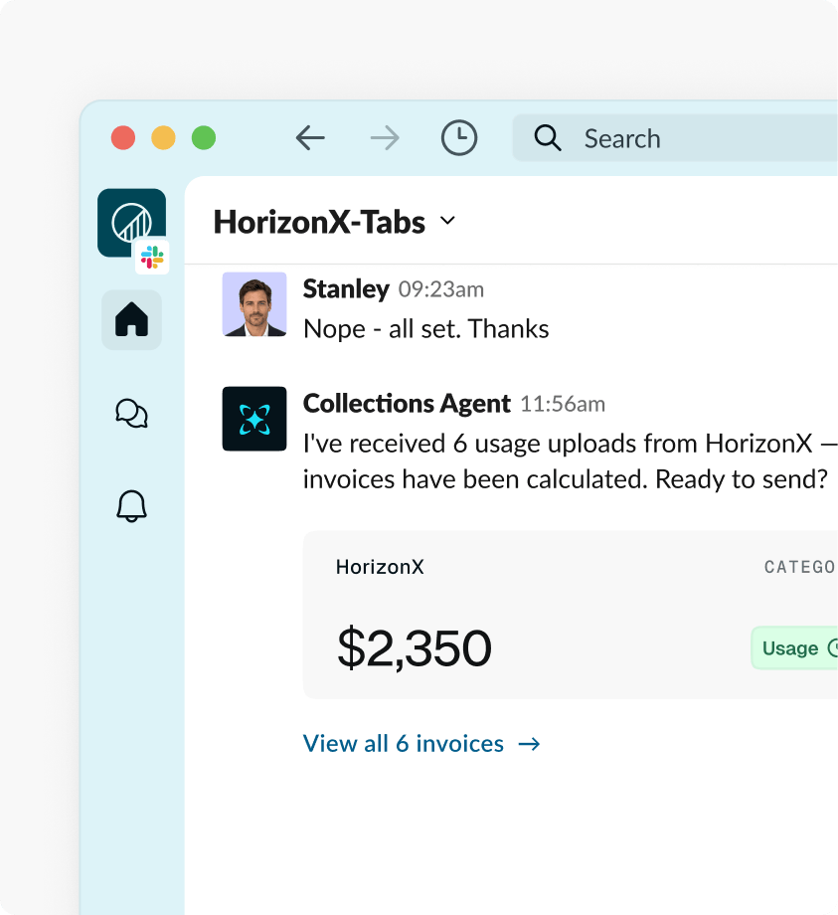Click the search magnifier icon
Viewport: 838px width, 915px height.
pos(547,138)
